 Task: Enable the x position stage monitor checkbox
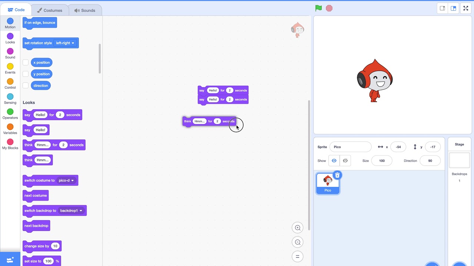(x=25, y=62)
